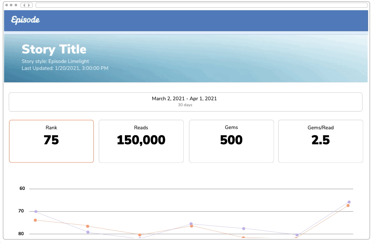Screen dimensions: 374x243
Task: Click the Episode logo in the header
Action: pyautogui.click(x=25, y=20)
